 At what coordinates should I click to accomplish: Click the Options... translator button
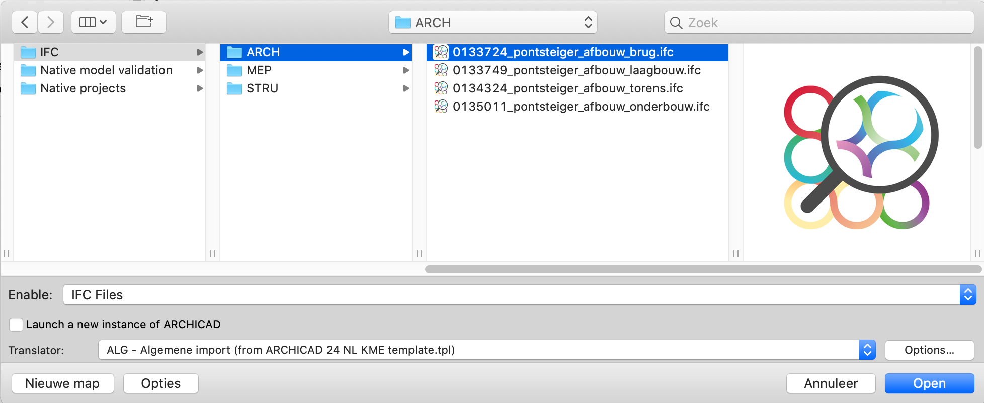(929, 350)
